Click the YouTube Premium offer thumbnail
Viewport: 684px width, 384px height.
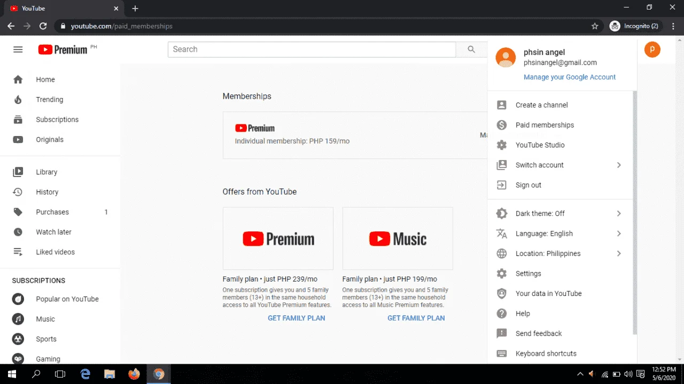278,238
